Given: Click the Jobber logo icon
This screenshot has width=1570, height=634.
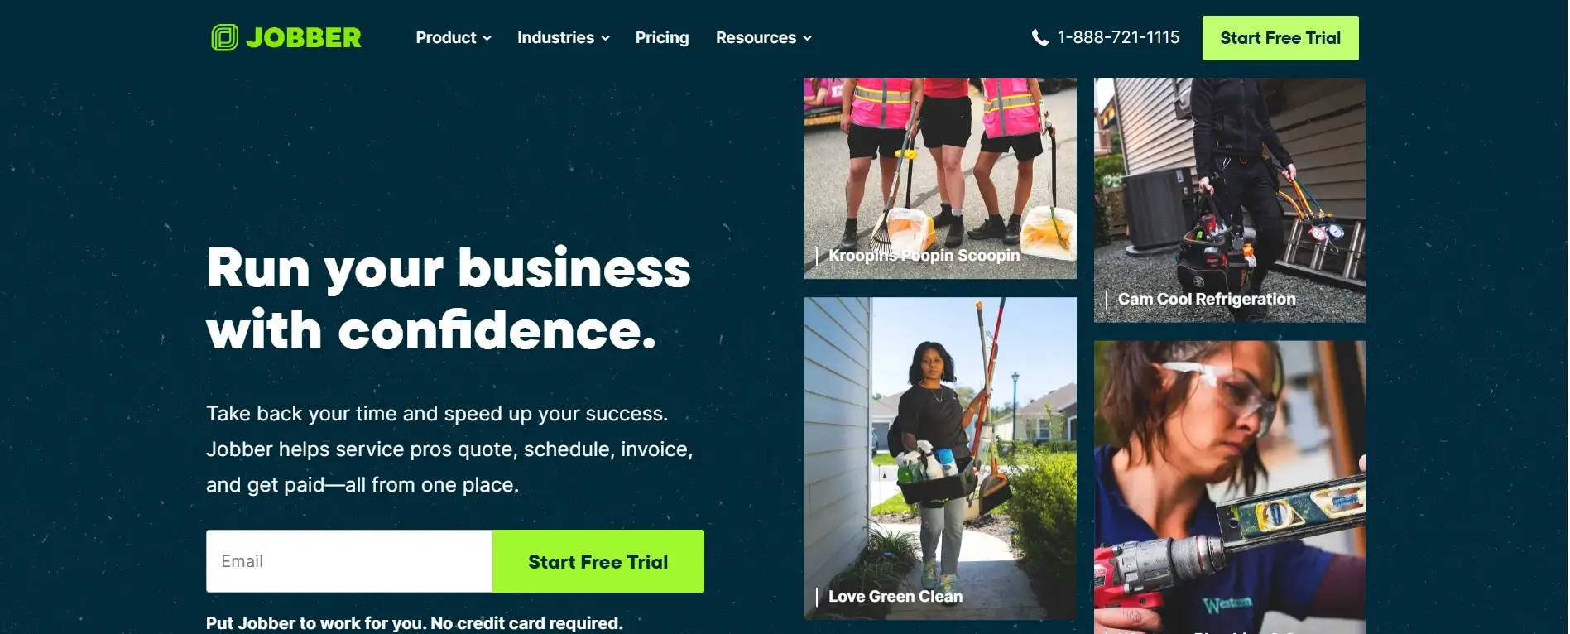Looking at the screenshot, I should coord(224,37).
